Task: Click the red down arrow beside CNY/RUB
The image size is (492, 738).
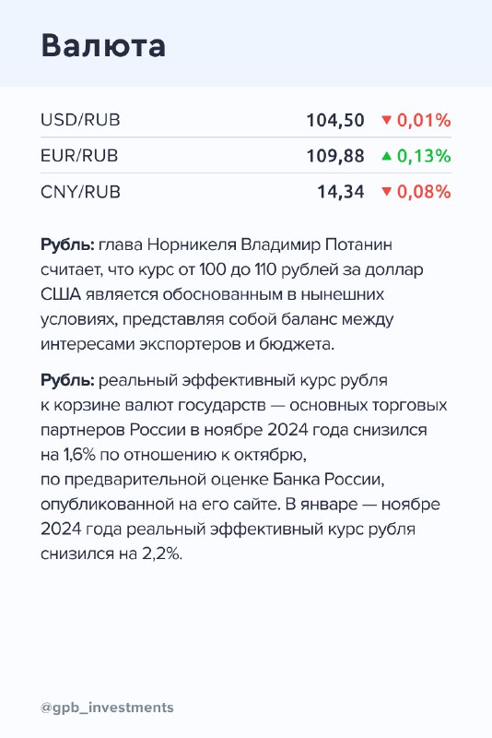Action: pos(386,192)
